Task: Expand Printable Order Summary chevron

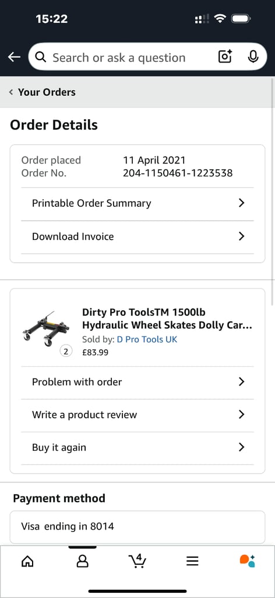Action: click(x=241, y=203)
